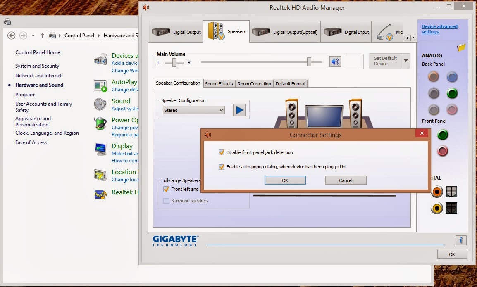Click the green back panel jack
Image resolution: width=477 pixels, height=287 pixels.
(x=452, y=93)
